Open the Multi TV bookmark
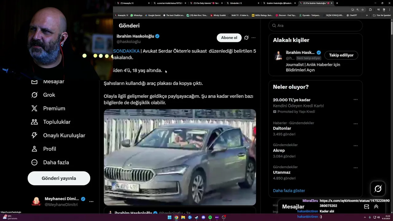The image size is (393, 221). 239,15
